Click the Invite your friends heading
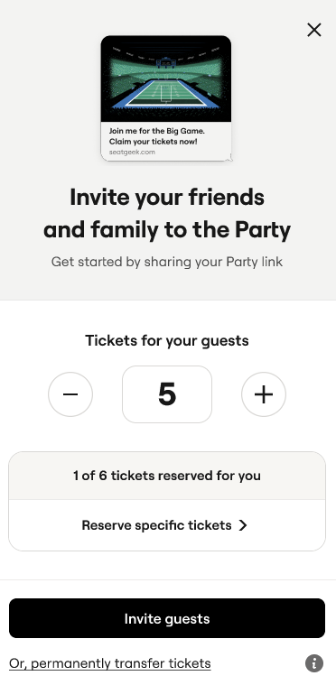Image resolution: width=336 pixels, height=685 pixels. (167, 197)
